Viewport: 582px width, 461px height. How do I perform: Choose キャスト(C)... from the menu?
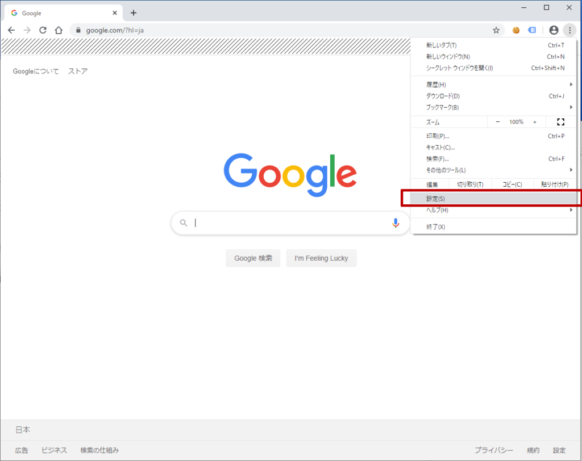click(493, 147)
